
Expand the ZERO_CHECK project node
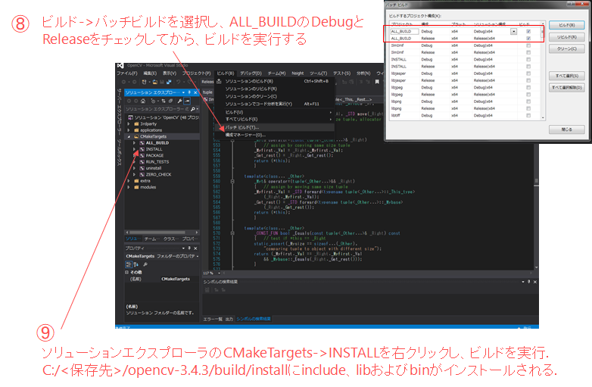click(135, 175)
